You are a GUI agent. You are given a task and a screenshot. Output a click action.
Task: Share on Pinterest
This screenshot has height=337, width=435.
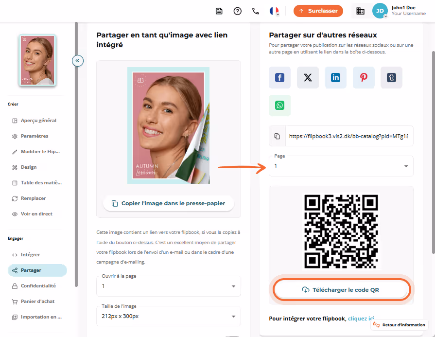point(364,77)
